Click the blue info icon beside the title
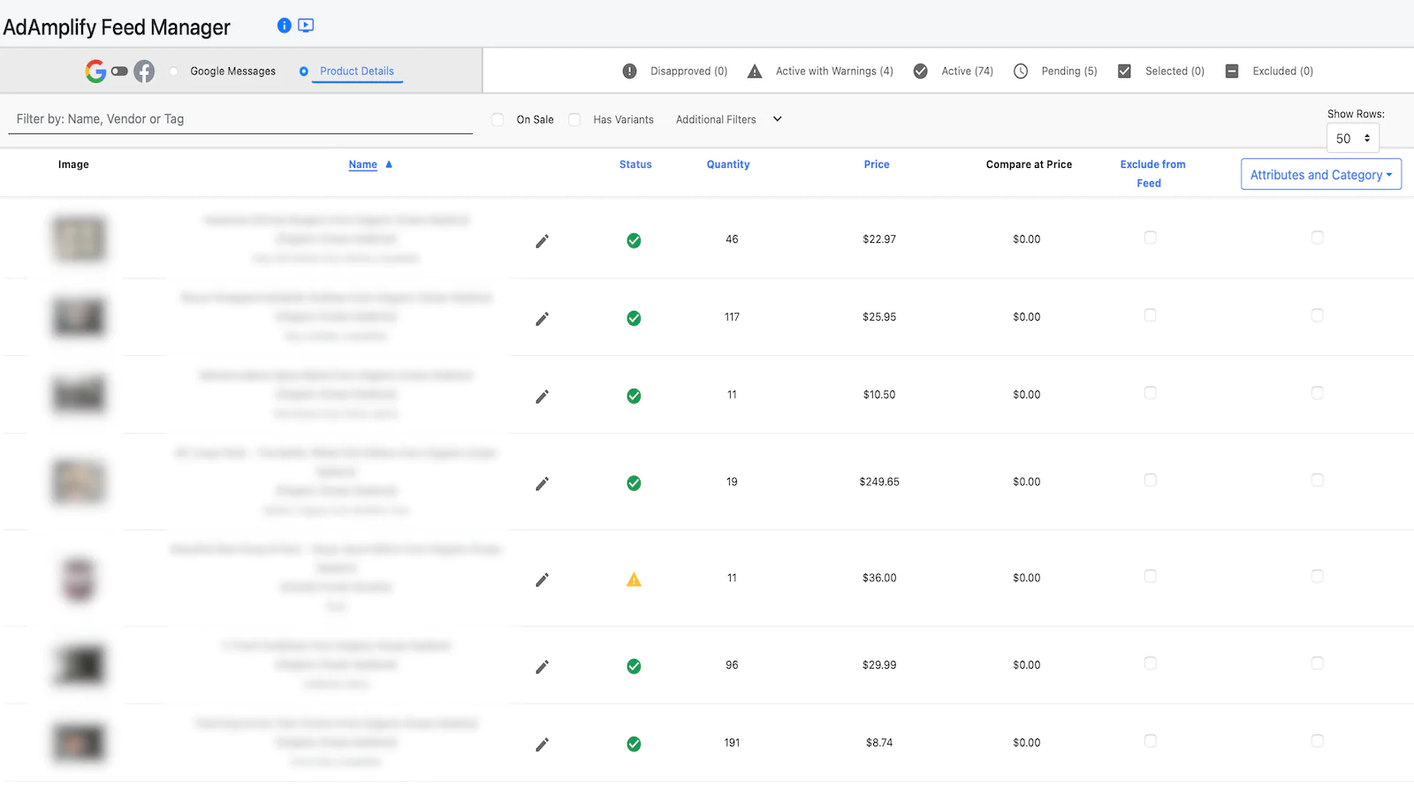1414x795 pixels. pyautogui.click(x=284, y=26)
